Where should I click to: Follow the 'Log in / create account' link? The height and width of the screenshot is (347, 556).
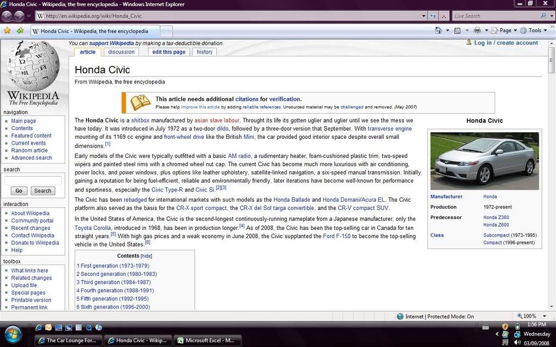[506, 43]
